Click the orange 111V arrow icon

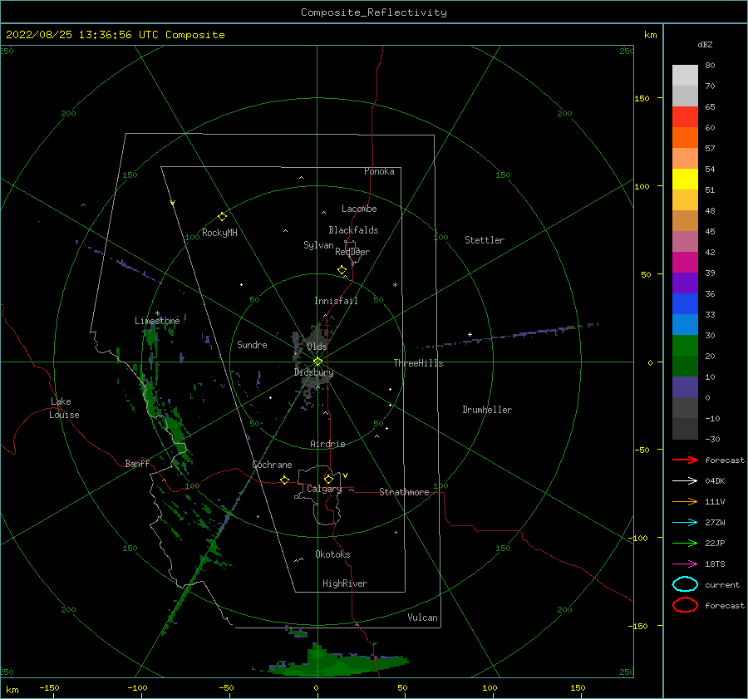pos(685,501)
